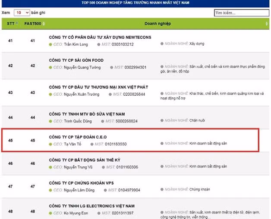Click LG Electronics industry description

(x=210, y=215)
